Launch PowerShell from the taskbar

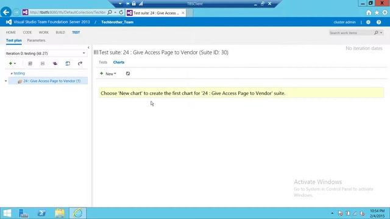pyautogui.click(x=41, y=213)
